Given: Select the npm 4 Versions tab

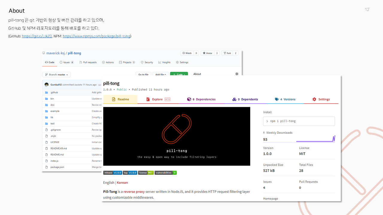Looking at the screenshot, I should pyautogui.click(x=285, y=99).
